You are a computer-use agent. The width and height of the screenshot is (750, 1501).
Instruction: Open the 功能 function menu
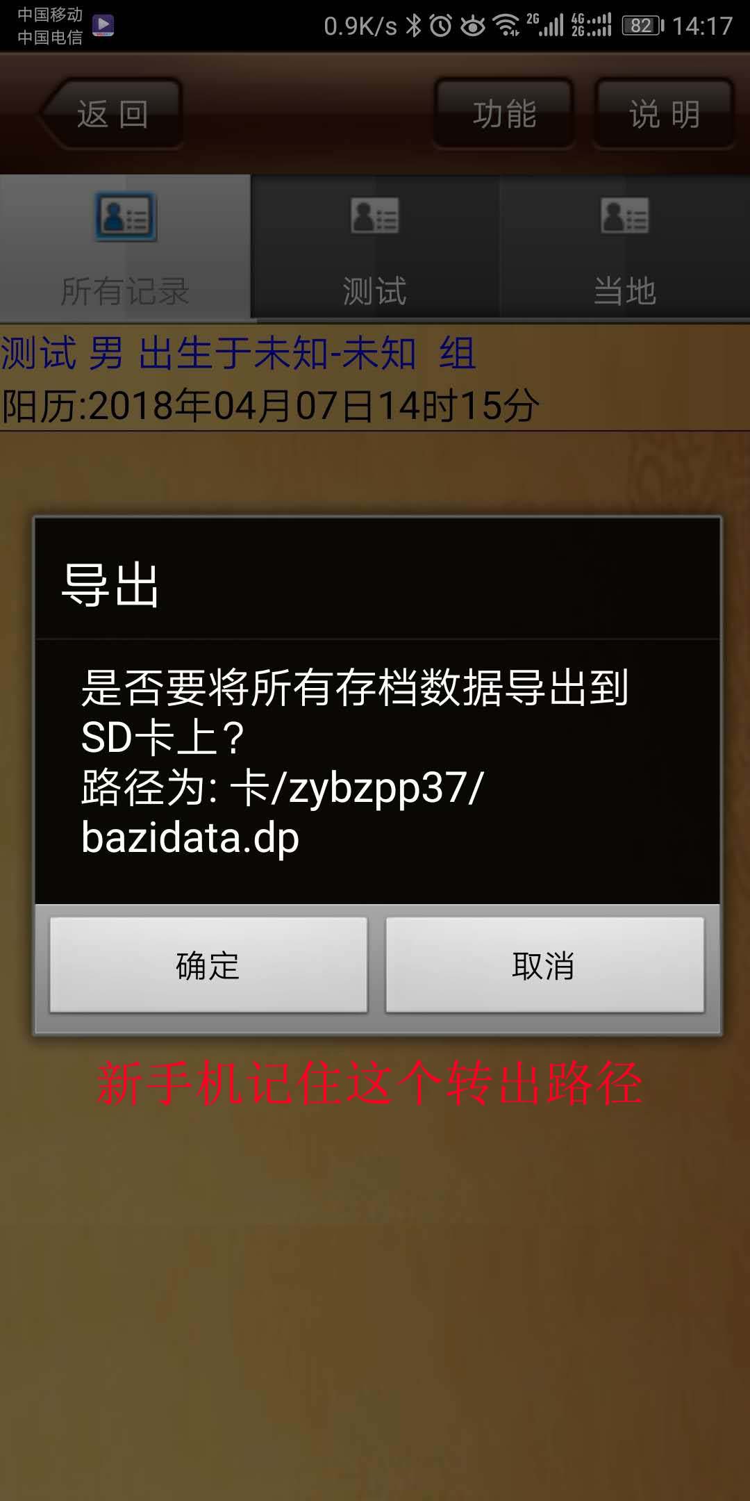[504, 114]
